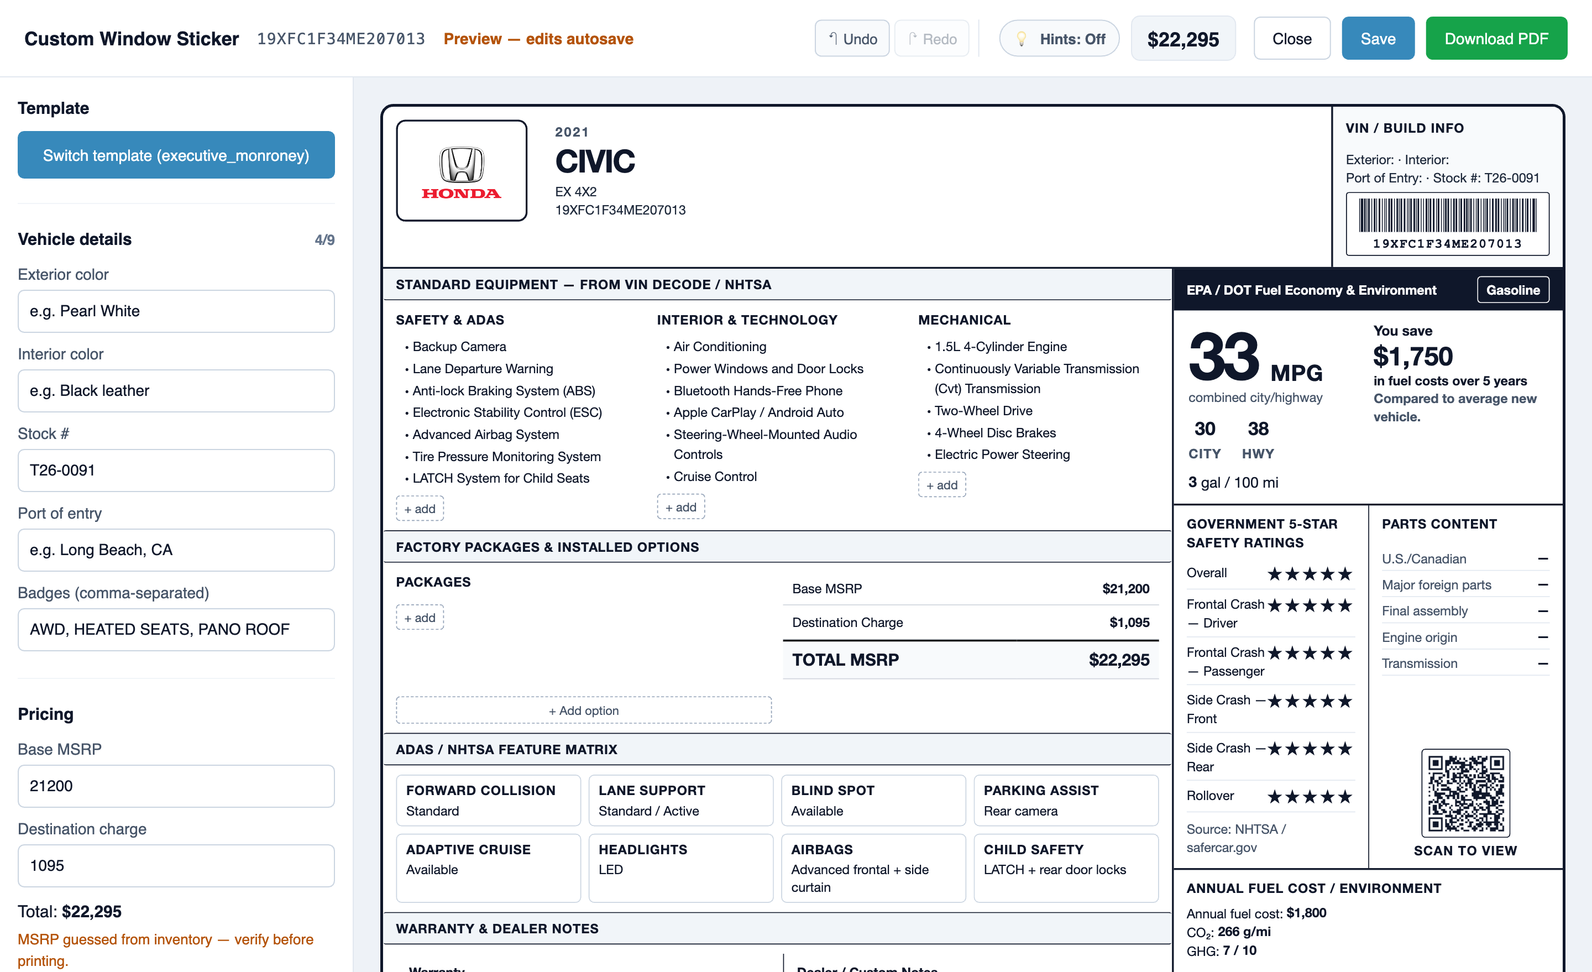
Task: Click the Annual fuel cost $1,800 line
Action: click(x=1256, y=913)
